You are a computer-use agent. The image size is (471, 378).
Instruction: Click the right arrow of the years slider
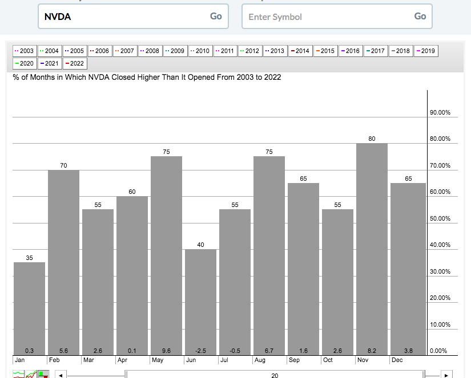click(x=446, y=375)
